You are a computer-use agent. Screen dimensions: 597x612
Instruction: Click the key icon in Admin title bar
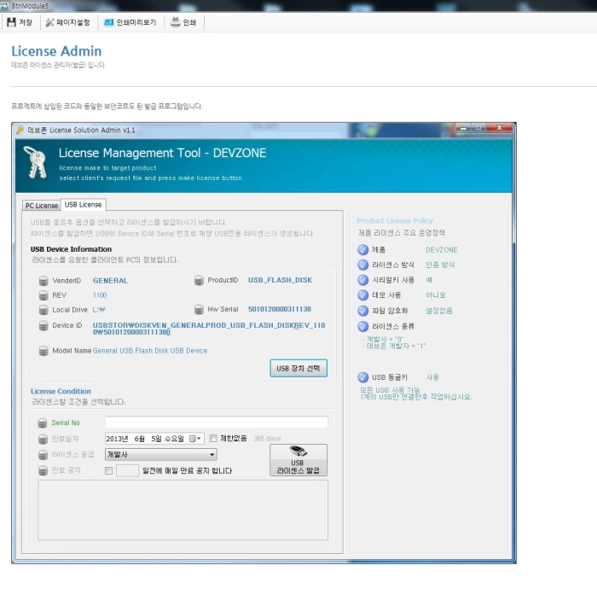click(20, 130)
